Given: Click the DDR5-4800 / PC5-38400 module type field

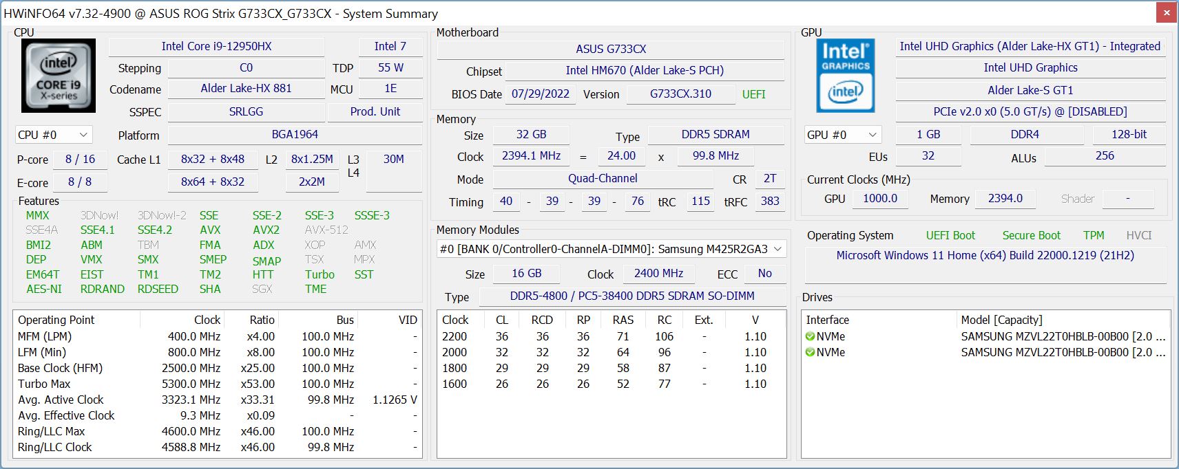Looking at the screenshot, I should 632,296.
